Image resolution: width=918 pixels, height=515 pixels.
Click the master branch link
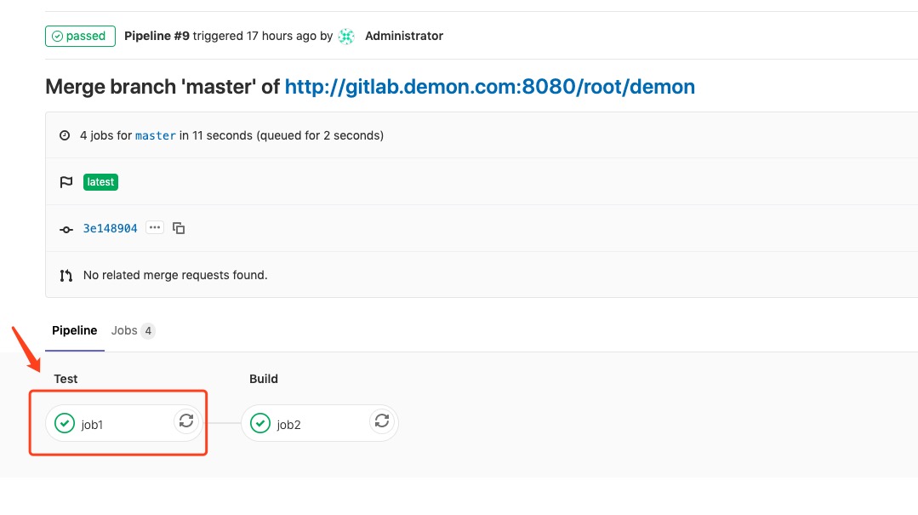point(156,135)
